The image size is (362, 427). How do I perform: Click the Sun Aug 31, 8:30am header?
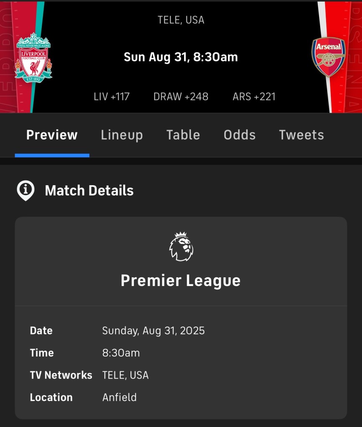181,57
